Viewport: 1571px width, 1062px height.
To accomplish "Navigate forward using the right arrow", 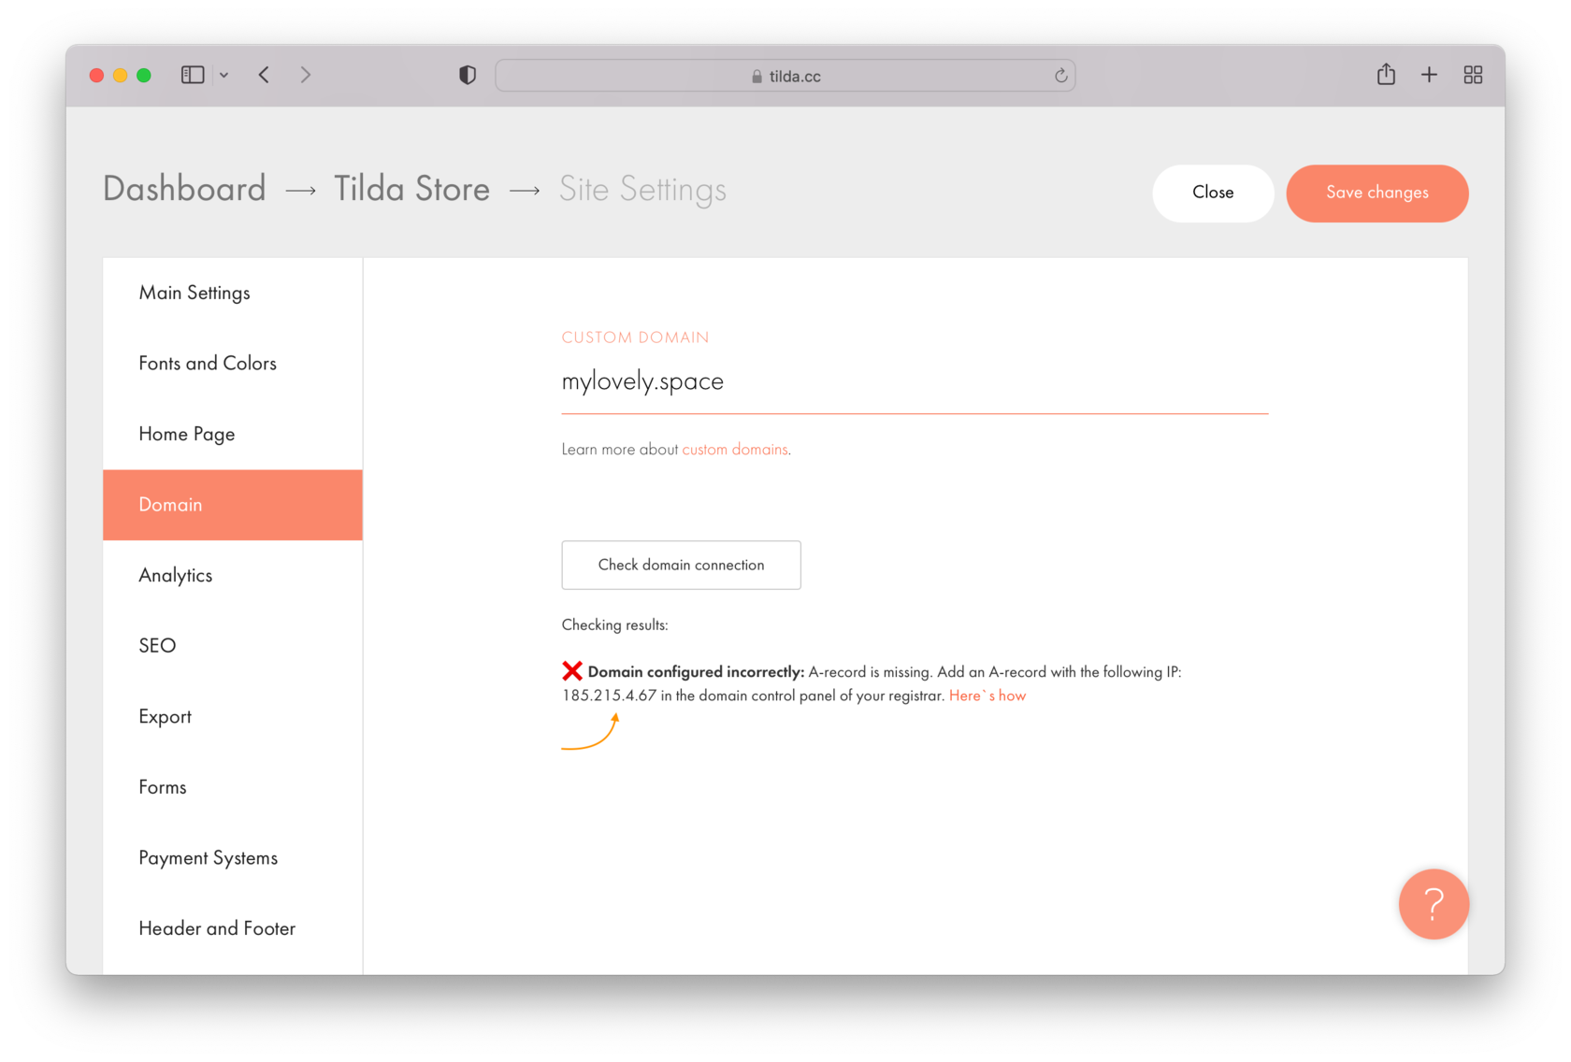I will pyautogui.click(x=305, y=75).
